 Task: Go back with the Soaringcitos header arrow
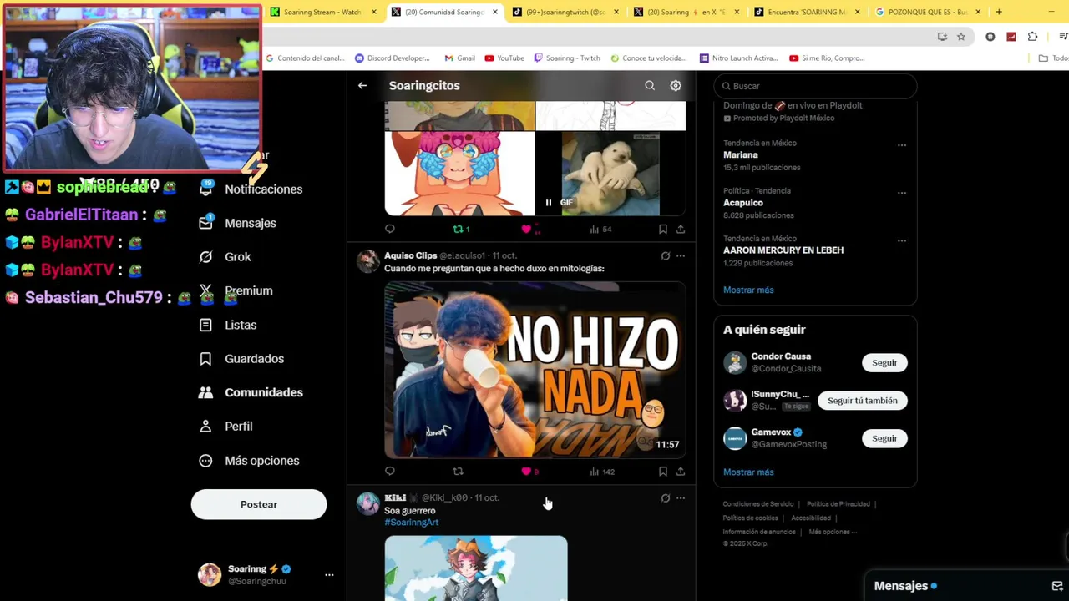coord(362,85)
